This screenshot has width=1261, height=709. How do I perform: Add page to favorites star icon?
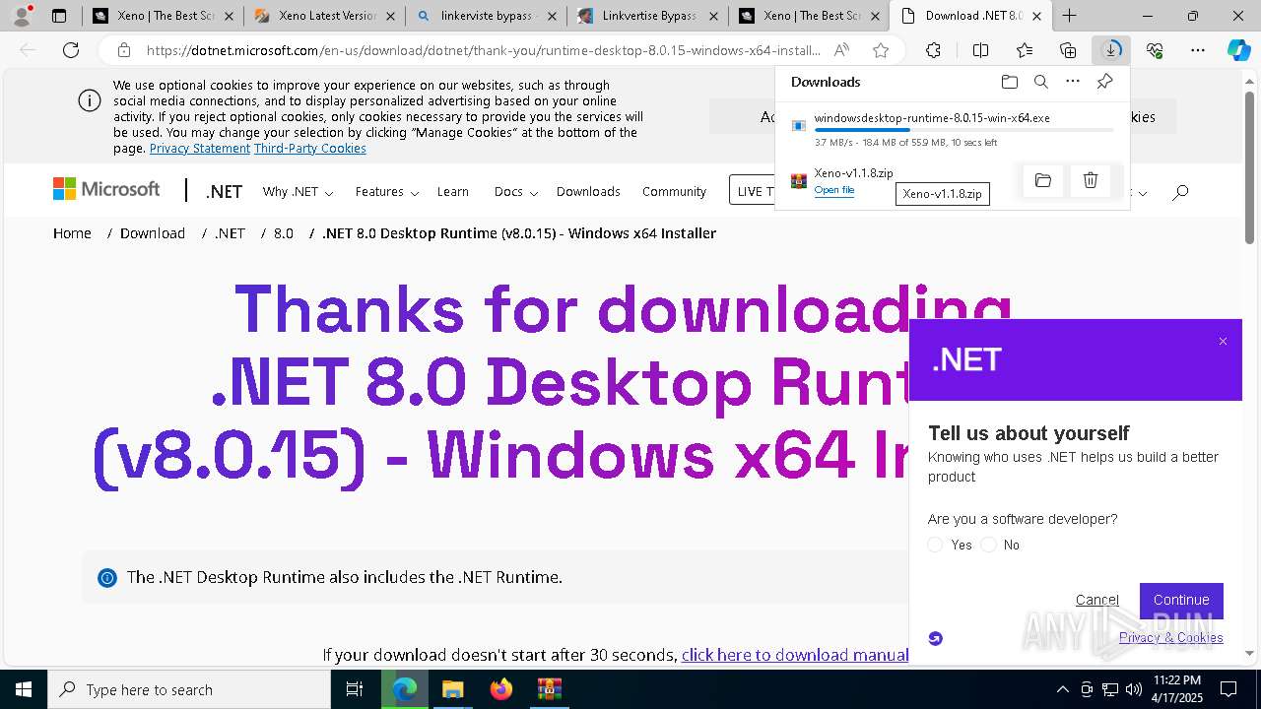881,50
